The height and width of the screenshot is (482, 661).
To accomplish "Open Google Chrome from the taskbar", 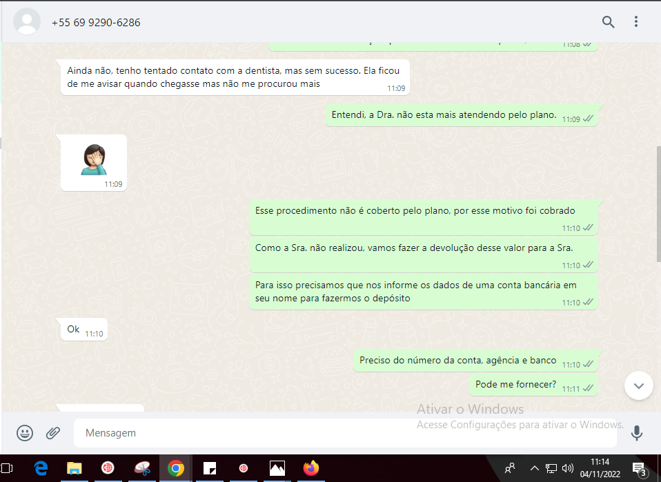I will [x=176, y=469].
